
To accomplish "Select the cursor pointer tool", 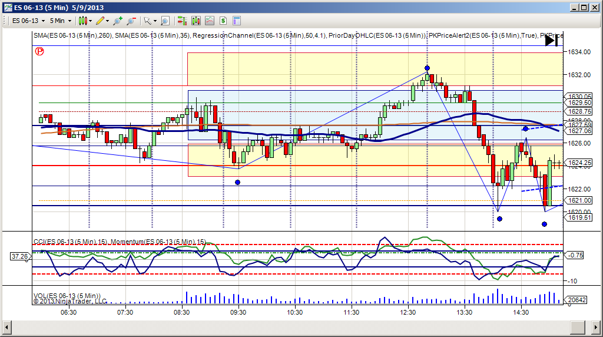I will 147,21.
